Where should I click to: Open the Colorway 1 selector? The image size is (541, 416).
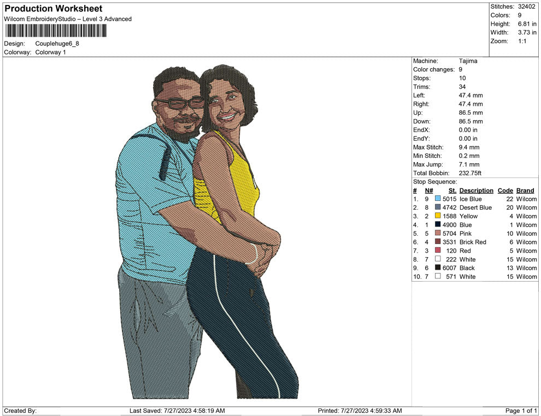pyautogui.click(x=51, y=52)
